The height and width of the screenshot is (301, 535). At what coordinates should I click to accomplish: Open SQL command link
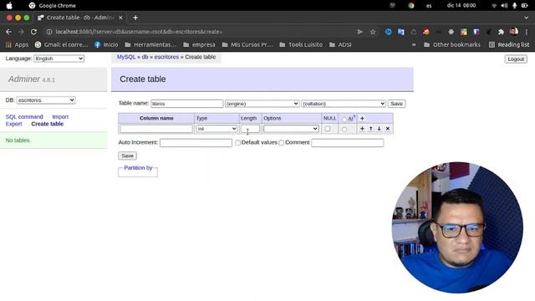tap(24, 117)
